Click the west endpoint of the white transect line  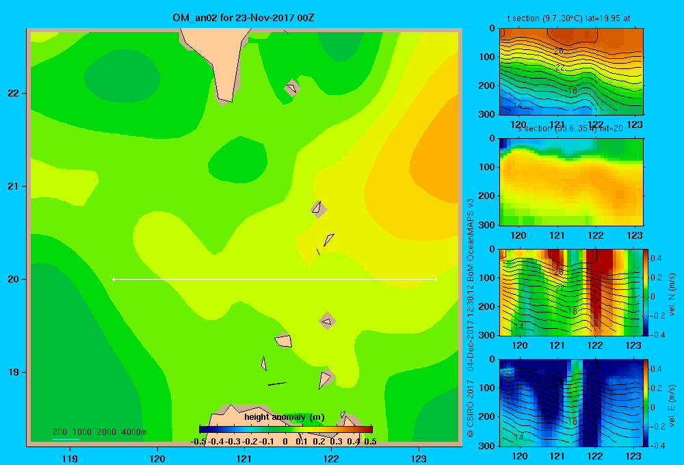114,279
